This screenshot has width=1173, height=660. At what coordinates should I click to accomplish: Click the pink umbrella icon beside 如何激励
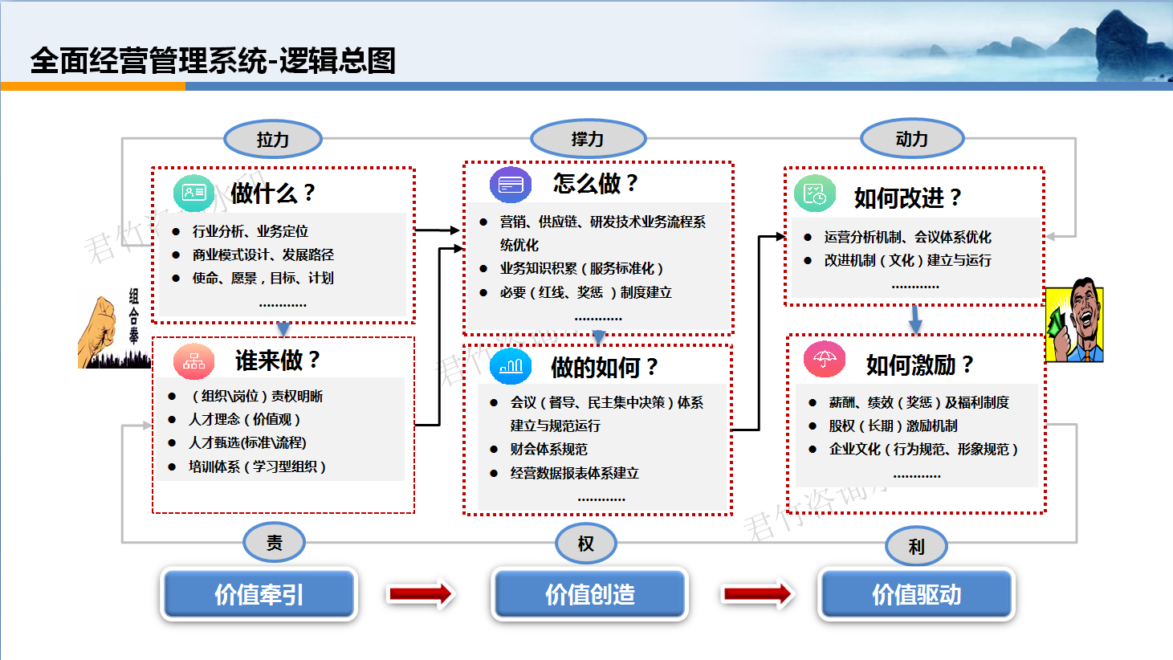pyautogui.click(x=825, y=359)
